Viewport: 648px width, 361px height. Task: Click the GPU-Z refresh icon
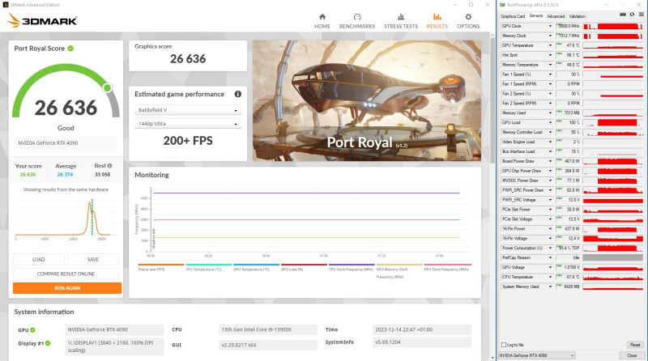coord(632,15)
